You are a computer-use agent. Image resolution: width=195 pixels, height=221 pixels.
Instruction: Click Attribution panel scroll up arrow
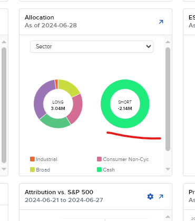coord(168,217)
